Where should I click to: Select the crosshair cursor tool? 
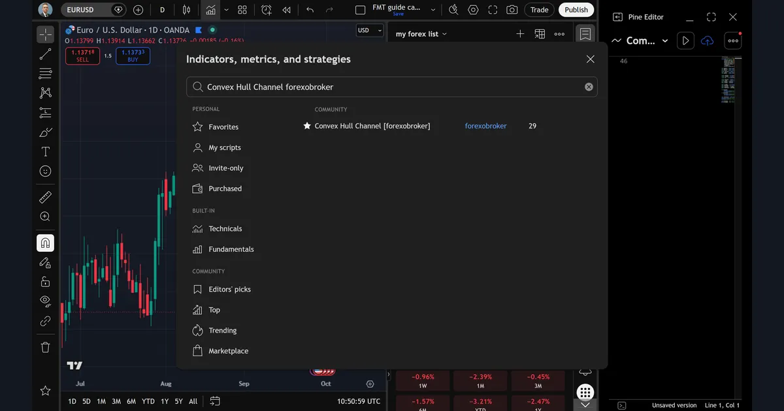coord(45,34)
